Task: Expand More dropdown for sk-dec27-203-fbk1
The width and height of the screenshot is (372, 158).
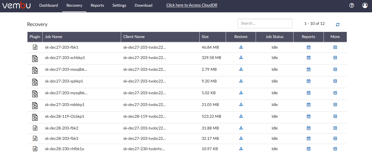Action: (335, 47)
